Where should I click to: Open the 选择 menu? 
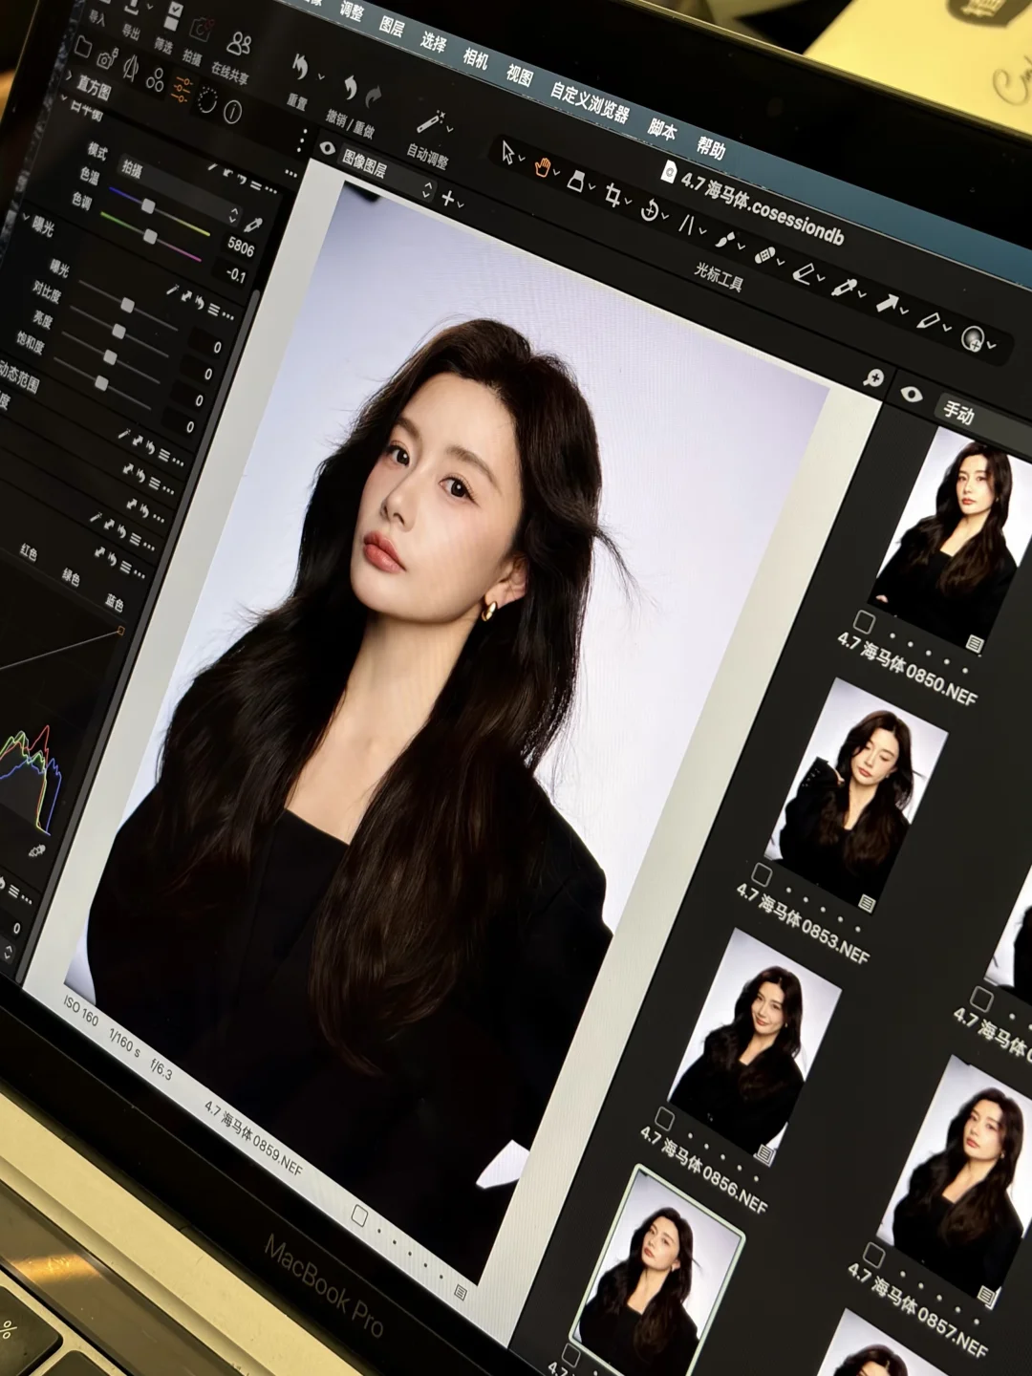(x=433, y=41)
